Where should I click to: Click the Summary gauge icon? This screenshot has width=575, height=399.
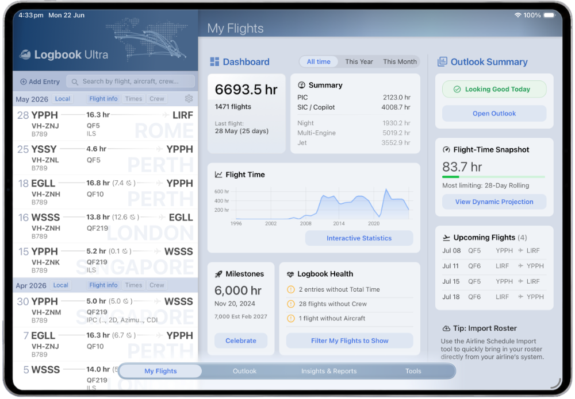click(301, 85)
